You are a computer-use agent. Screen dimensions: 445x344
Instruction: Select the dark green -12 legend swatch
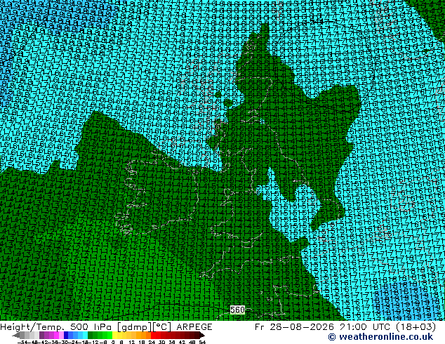[91, 335]
